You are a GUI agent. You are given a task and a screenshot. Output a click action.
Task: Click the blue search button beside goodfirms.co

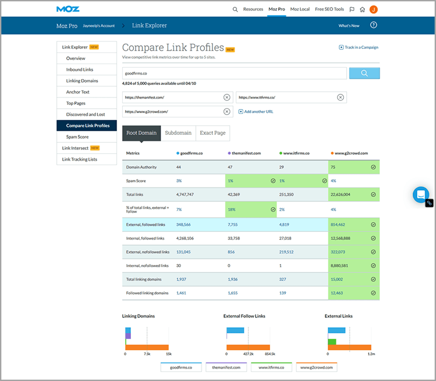pos(364,73)
